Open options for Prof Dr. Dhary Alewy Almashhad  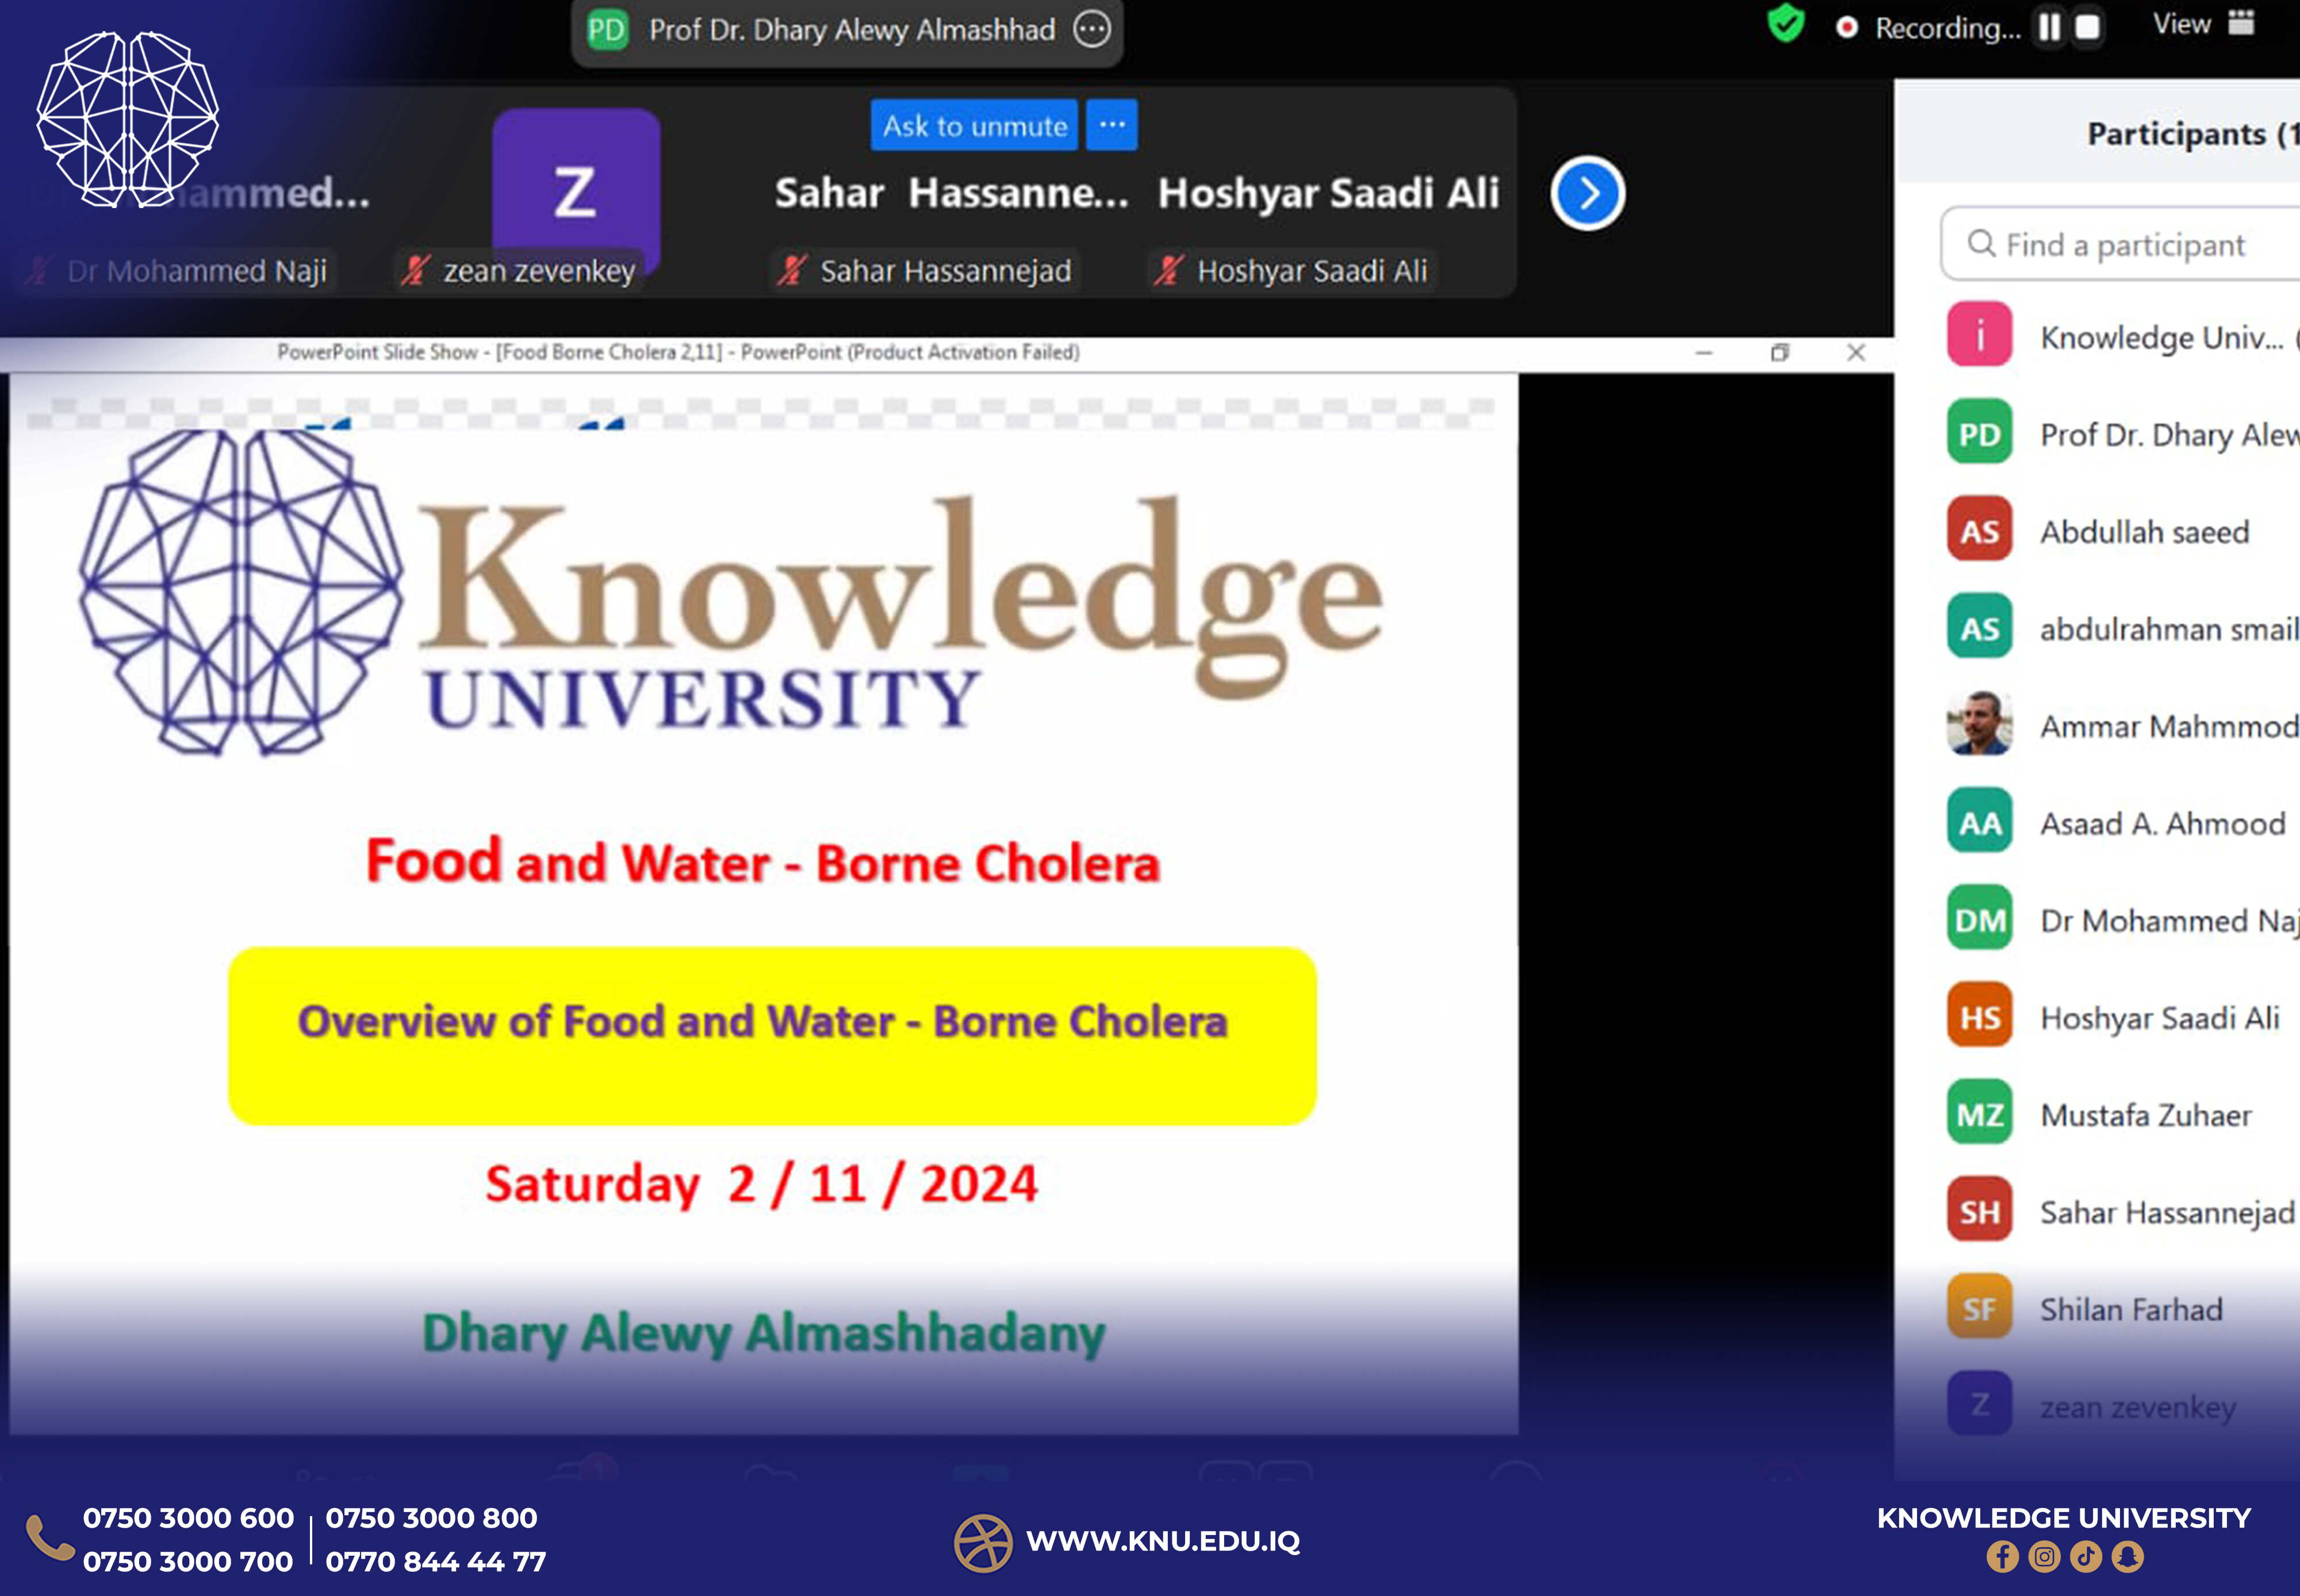(x=1092, y=29)
